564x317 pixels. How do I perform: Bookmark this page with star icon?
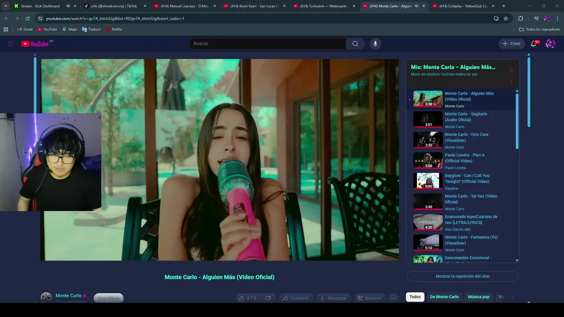tap(506, 18)
